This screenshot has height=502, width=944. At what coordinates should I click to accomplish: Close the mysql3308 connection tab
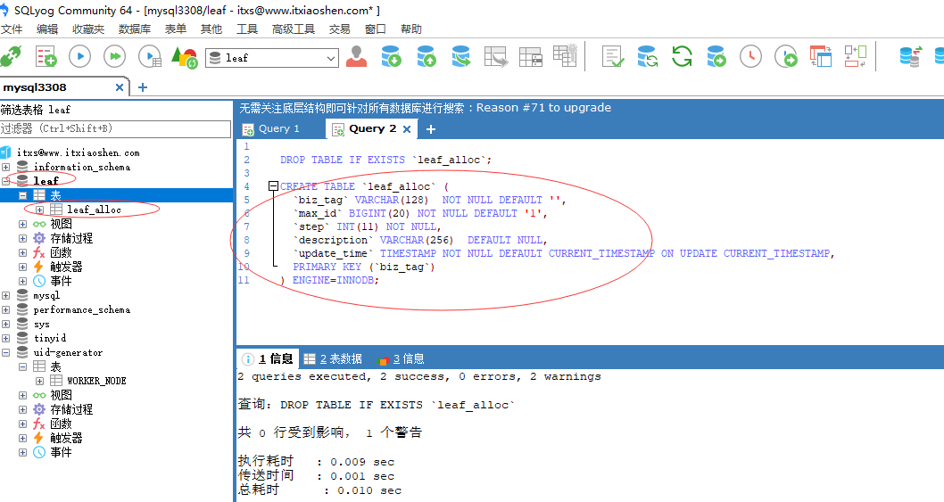(x=120, y=87)
